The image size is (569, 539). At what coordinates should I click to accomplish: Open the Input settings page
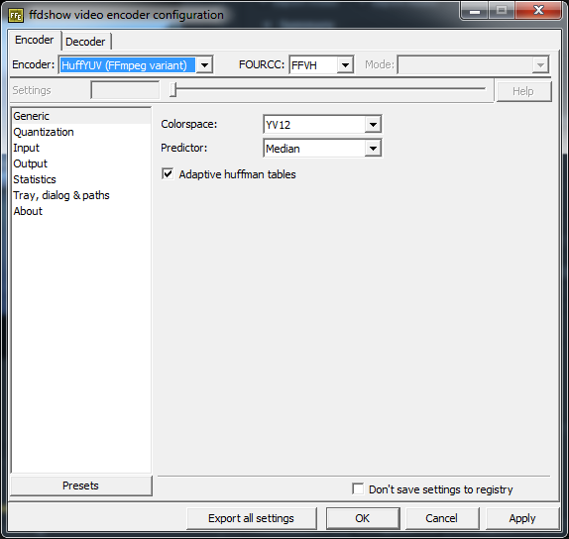(x=26, y=148)
